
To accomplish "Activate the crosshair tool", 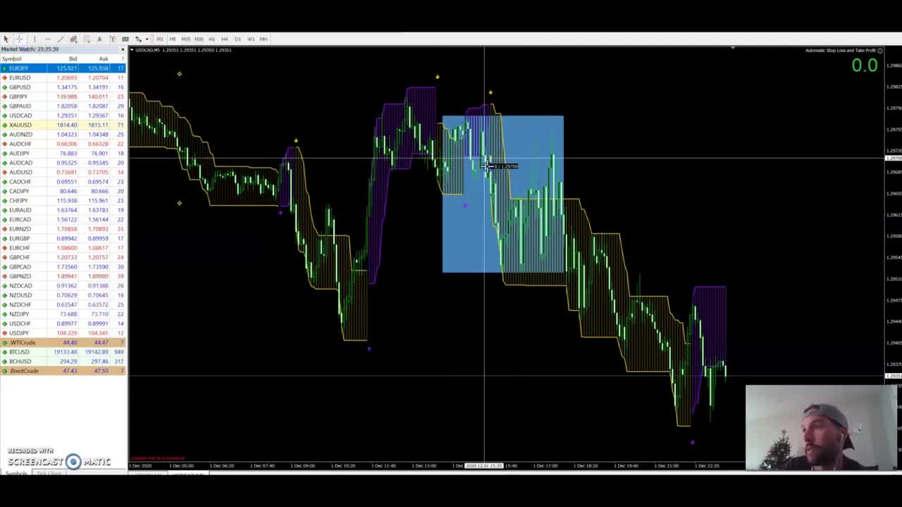I will [19, 39].
